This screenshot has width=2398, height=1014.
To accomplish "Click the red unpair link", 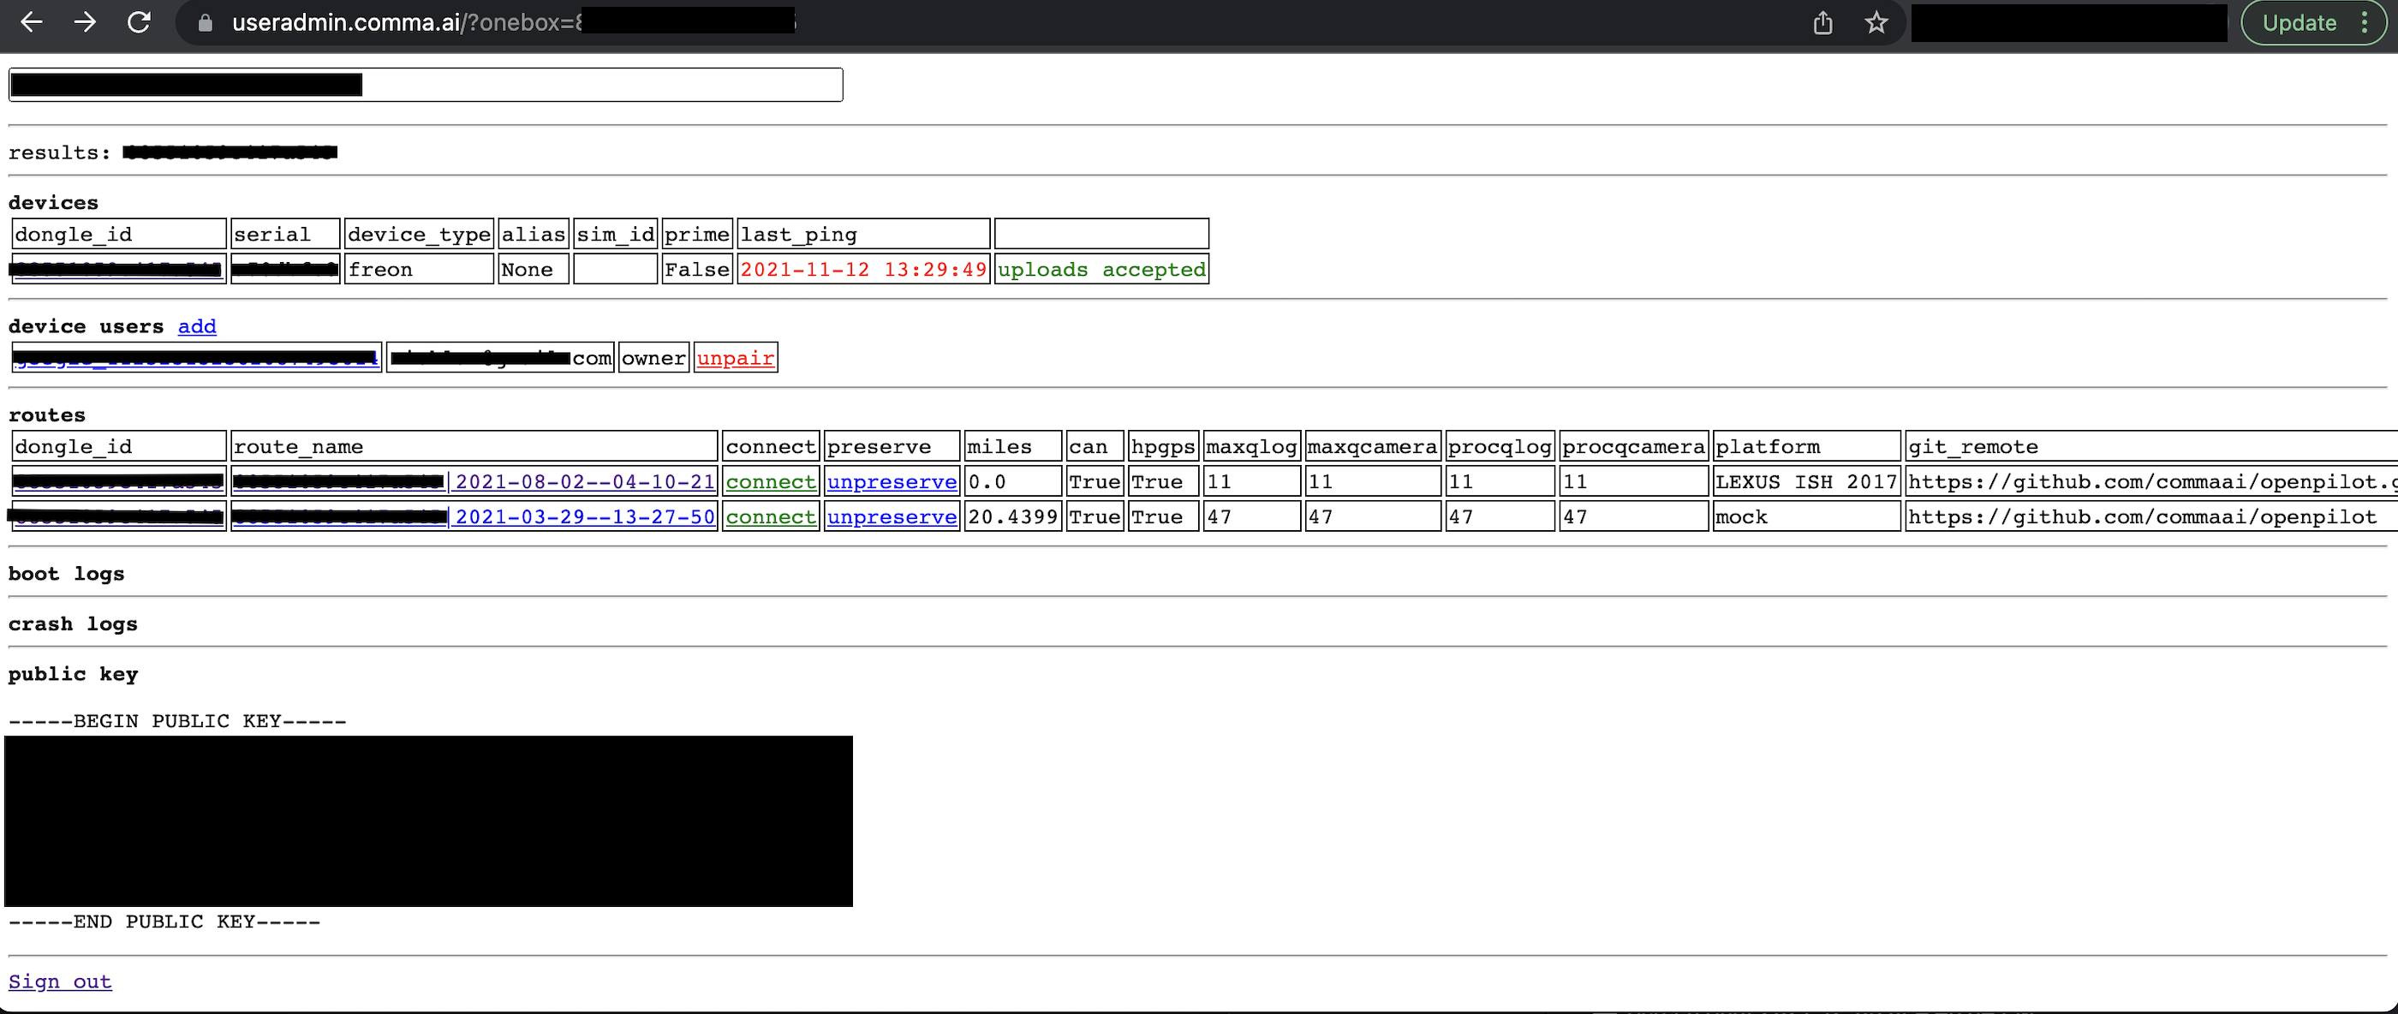I will pos(735,357).
